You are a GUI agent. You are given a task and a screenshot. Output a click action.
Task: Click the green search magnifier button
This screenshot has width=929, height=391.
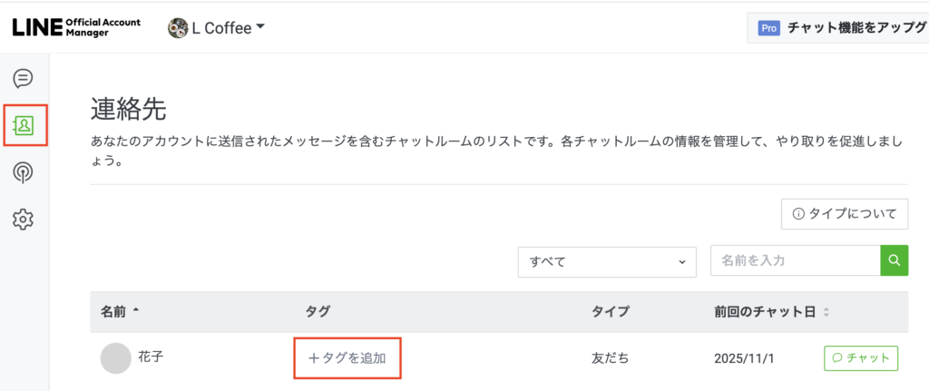[894, 260]
